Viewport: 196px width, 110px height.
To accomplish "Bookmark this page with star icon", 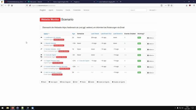I will [x=171, y=5].
